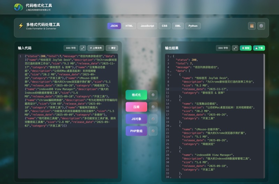The height and width of the screenshot is (184, 279).
Task: Switch to the JavaScript tab
Action: click(147, 26)
